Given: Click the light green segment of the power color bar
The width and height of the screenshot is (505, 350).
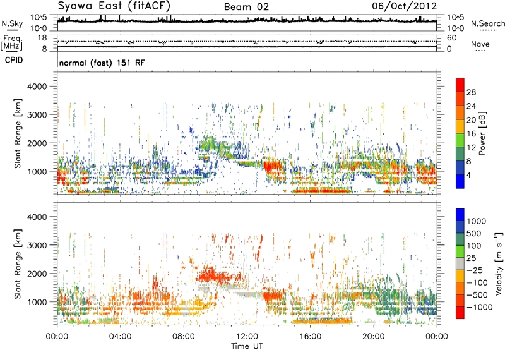Looking at the screenshot, I should (x=460, y=140).
